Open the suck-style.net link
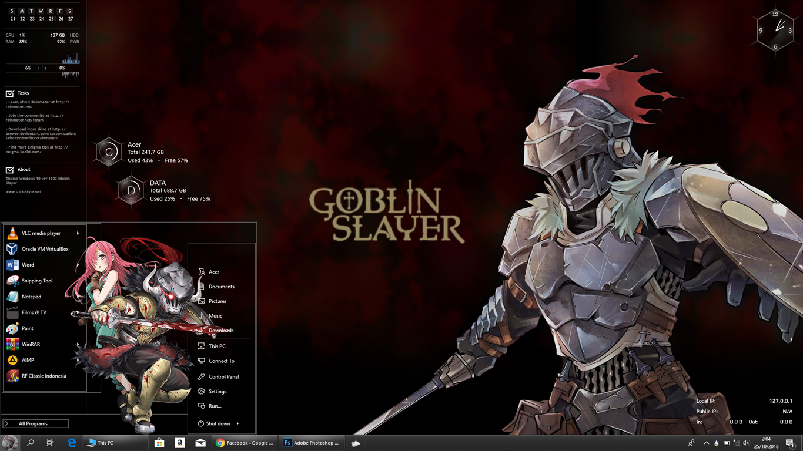The image size is (803, 451). 24,192
